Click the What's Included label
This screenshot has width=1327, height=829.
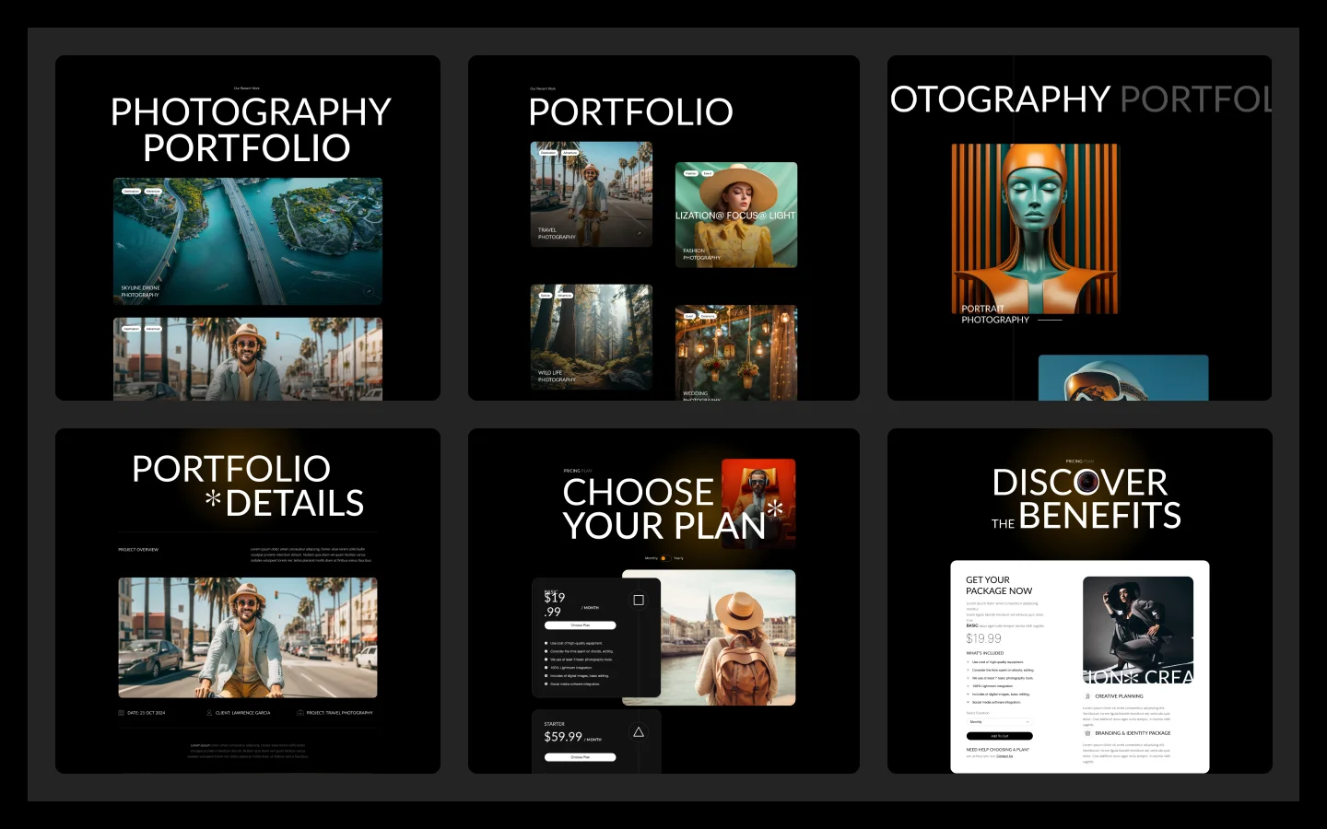coord(984,653)
